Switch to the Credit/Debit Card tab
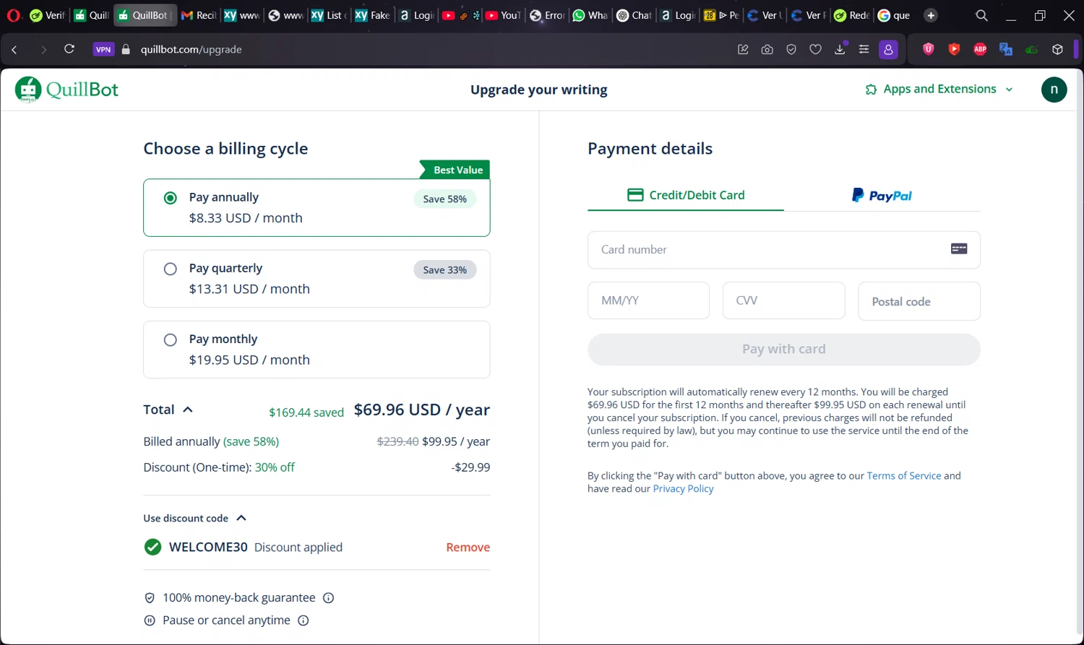 coord(686,195)
